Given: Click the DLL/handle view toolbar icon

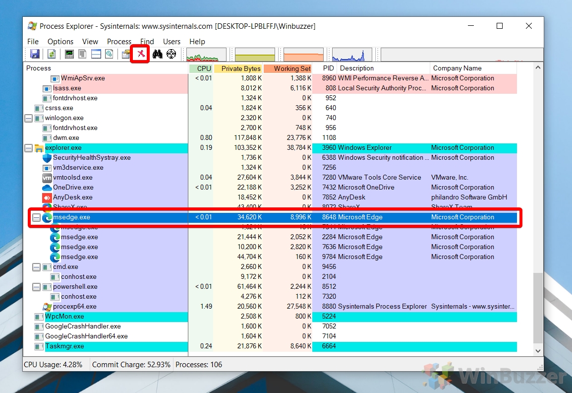Looking at the screenshot, I should click(x=109, y=54).
